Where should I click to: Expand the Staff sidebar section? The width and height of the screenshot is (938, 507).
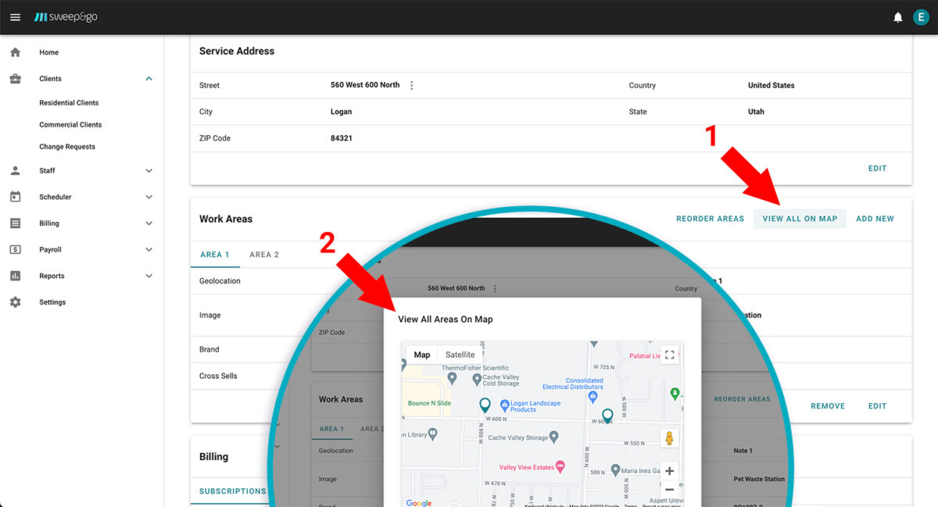click(149, 171)
